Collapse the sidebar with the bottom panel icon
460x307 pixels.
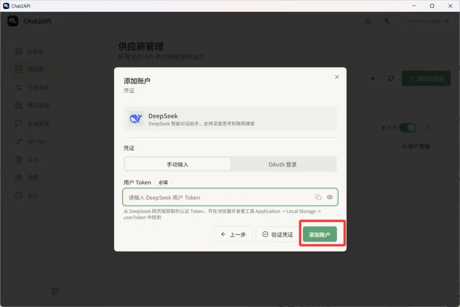tap(54, 291)
